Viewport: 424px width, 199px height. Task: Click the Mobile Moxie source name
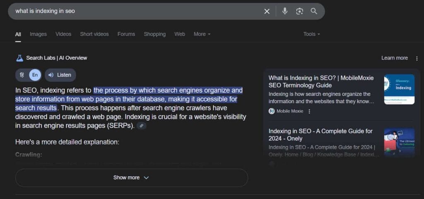tap(290, 111)
